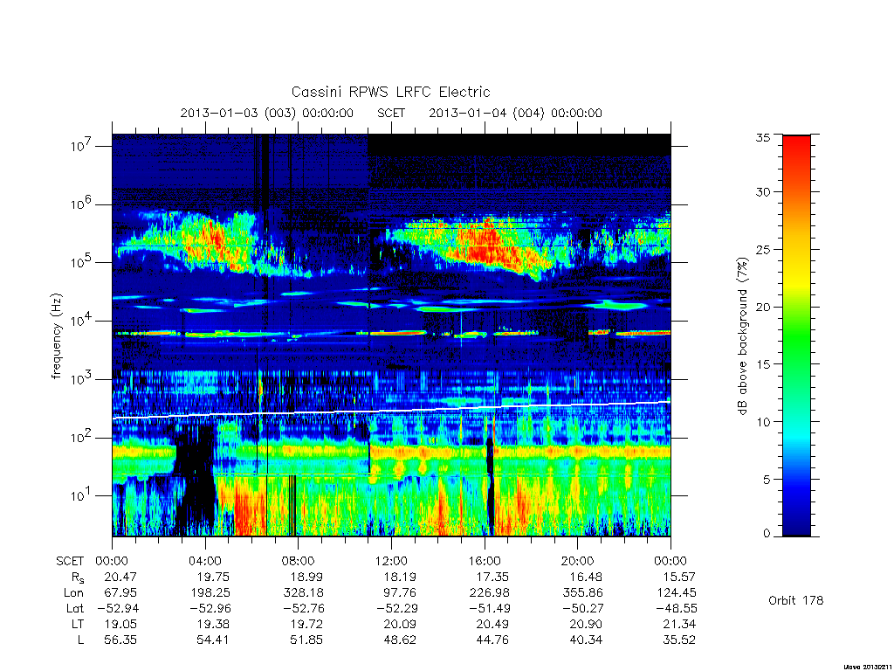
Task: Click the LT value '21.34'
Action: tap(679, 624)
